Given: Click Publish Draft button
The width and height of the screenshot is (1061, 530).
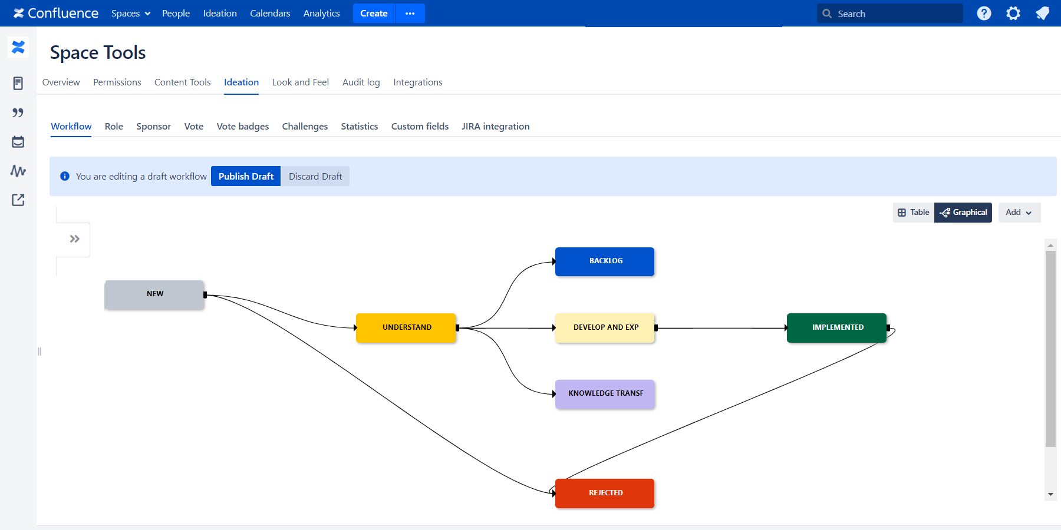Looking at the screenshot, I should 246,176.
